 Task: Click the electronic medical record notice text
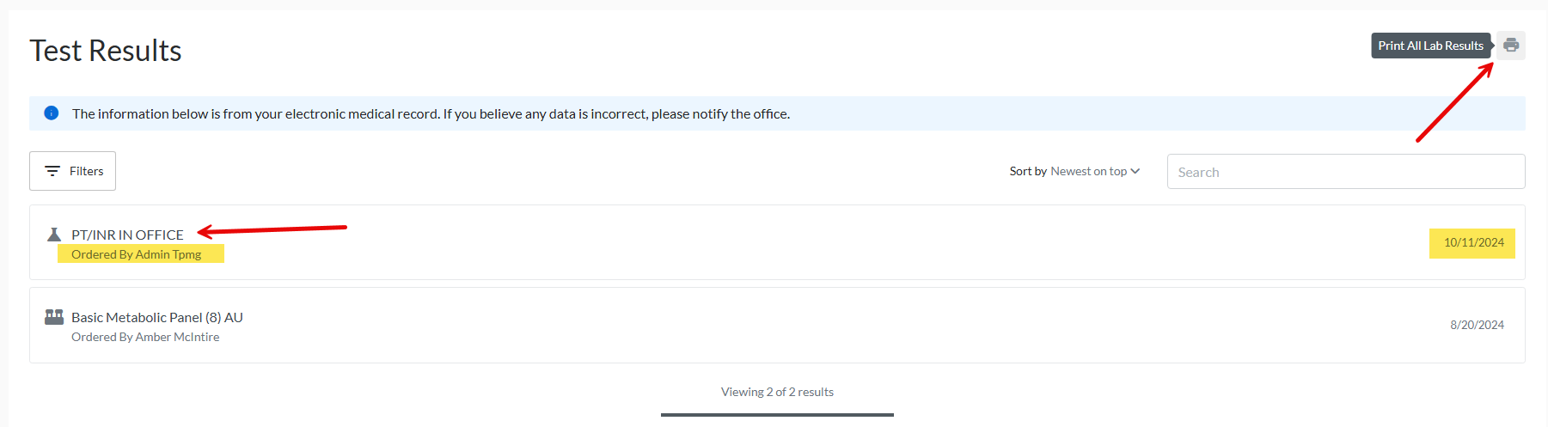click(x=431, y=113)
